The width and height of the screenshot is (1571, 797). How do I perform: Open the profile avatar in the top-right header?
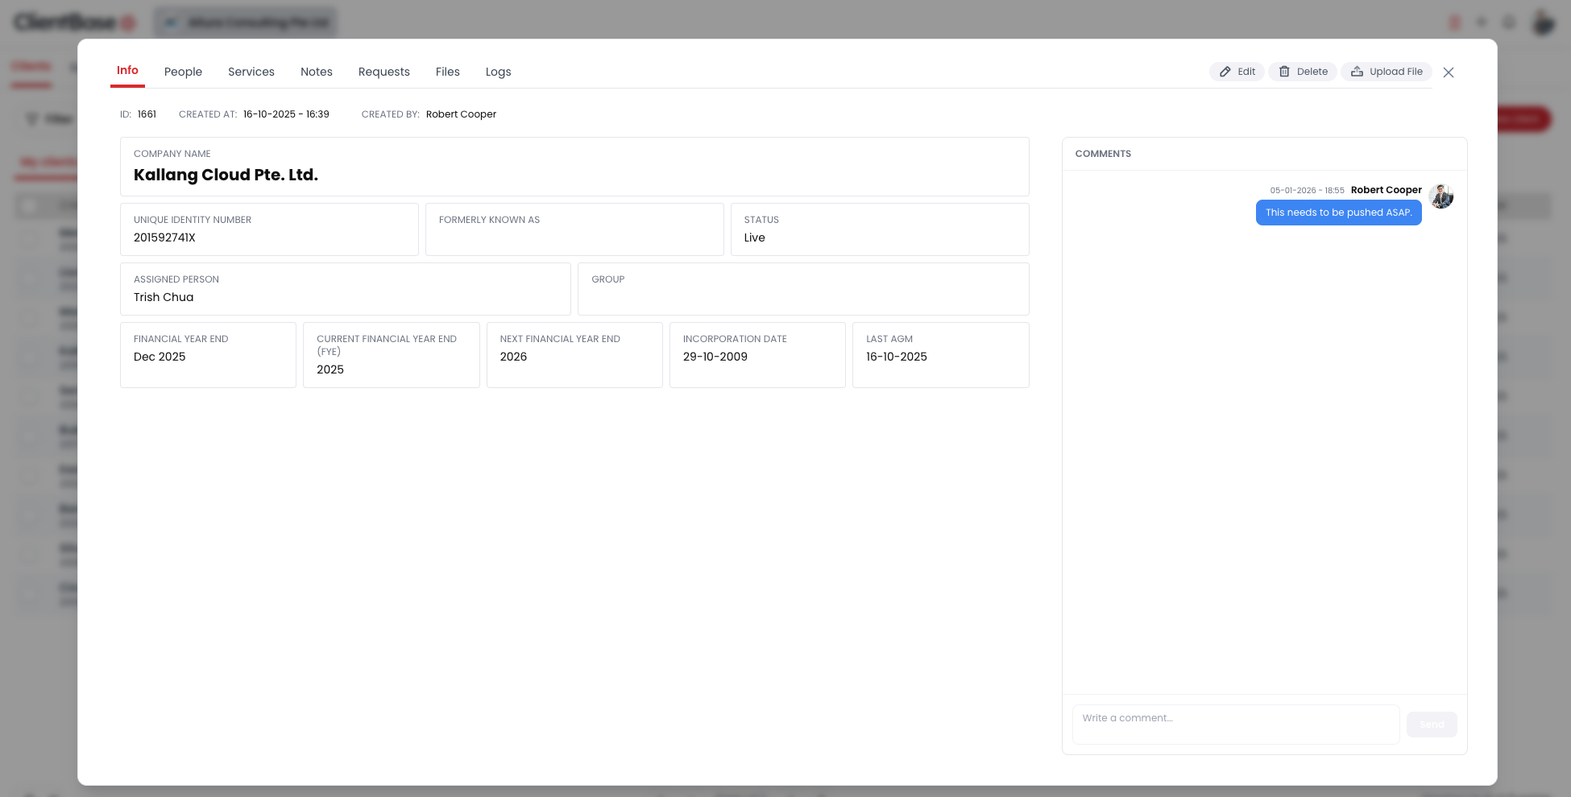coord(1543,23)
